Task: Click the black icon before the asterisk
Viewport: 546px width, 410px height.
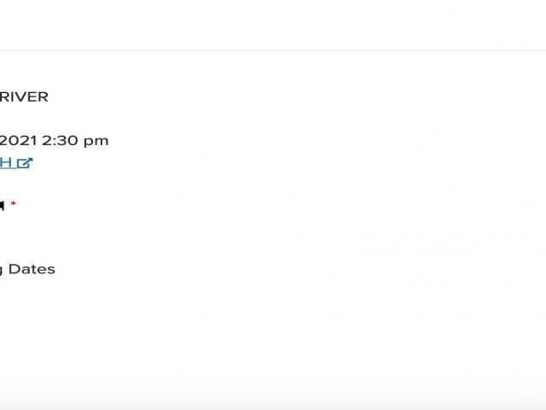Action: pos(2,206)
